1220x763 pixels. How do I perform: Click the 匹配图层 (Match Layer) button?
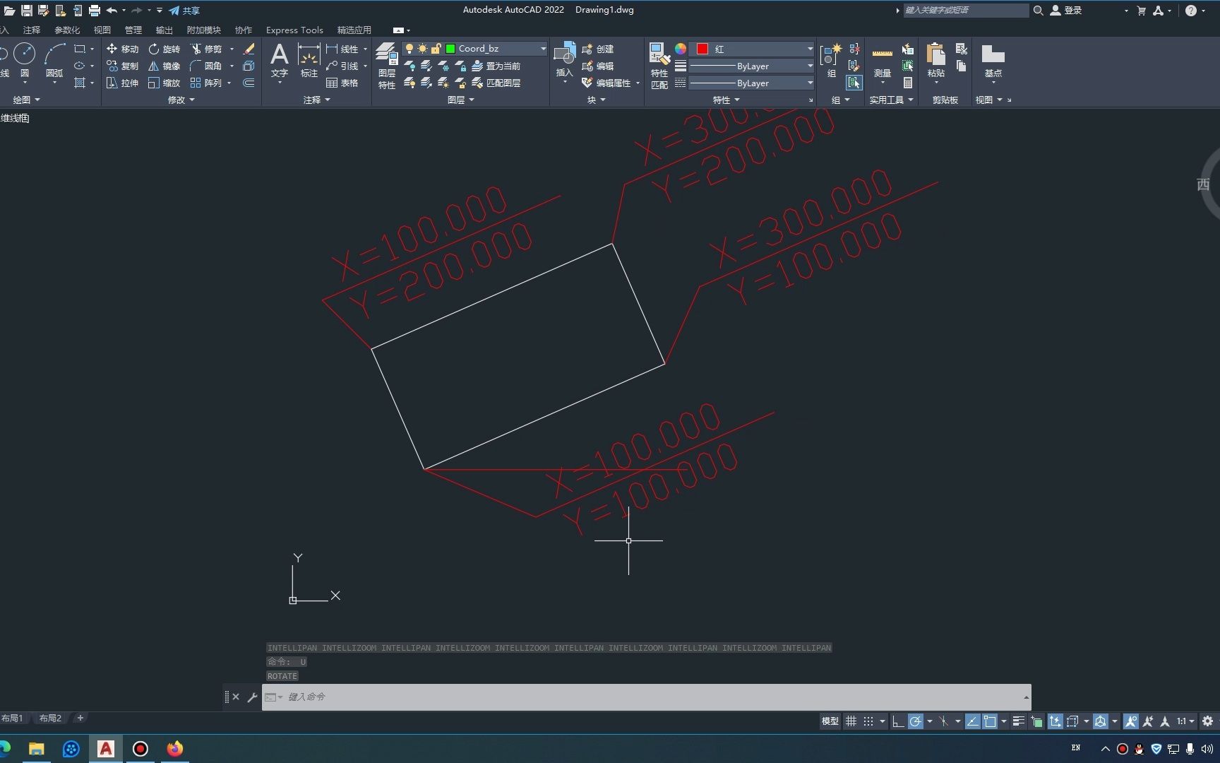click(x=496, y=83)
